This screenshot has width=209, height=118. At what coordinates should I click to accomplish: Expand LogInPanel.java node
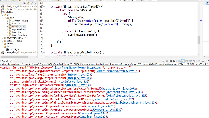coord(8,29)
